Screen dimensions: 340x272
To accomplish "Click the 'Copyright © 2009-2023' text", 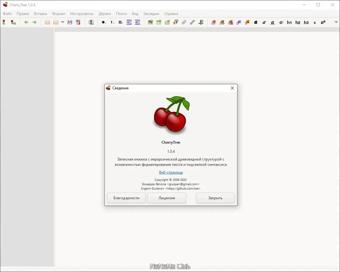I will point(171,180).
